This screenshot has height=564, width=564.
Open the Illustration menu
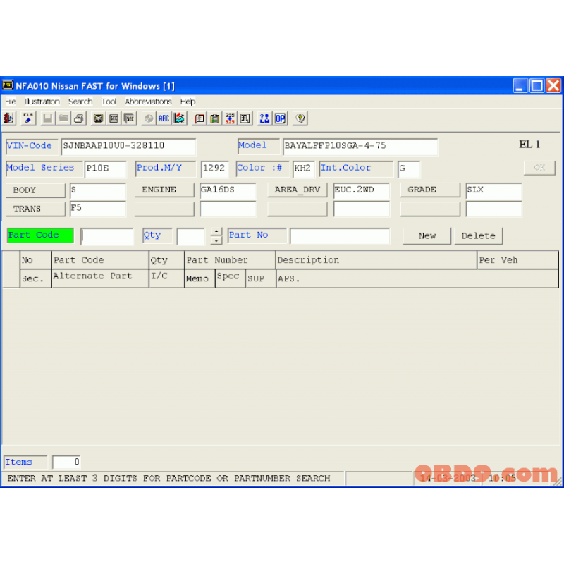coord(42,102)
